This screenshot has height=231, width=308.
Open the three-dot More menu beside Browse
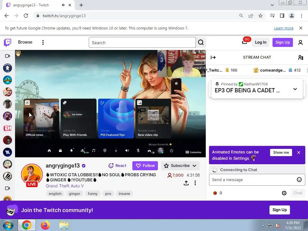(x=43, y=42)
